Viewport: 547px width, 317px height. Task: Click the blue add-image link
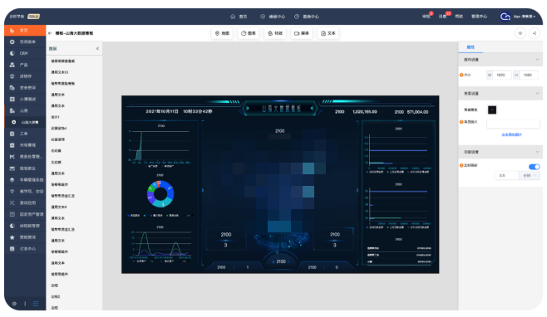pos(512,134)
